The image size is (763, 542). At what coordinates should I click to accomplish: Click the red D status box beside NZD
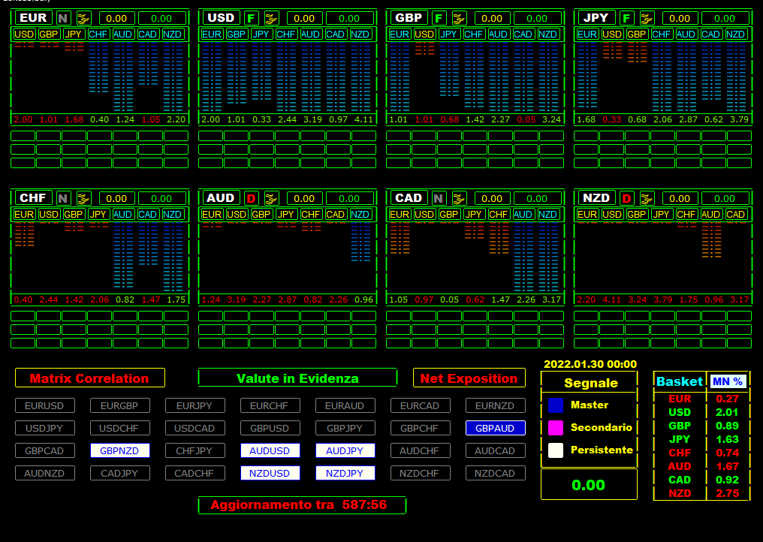pyautogui.click(x=626, y=198)
